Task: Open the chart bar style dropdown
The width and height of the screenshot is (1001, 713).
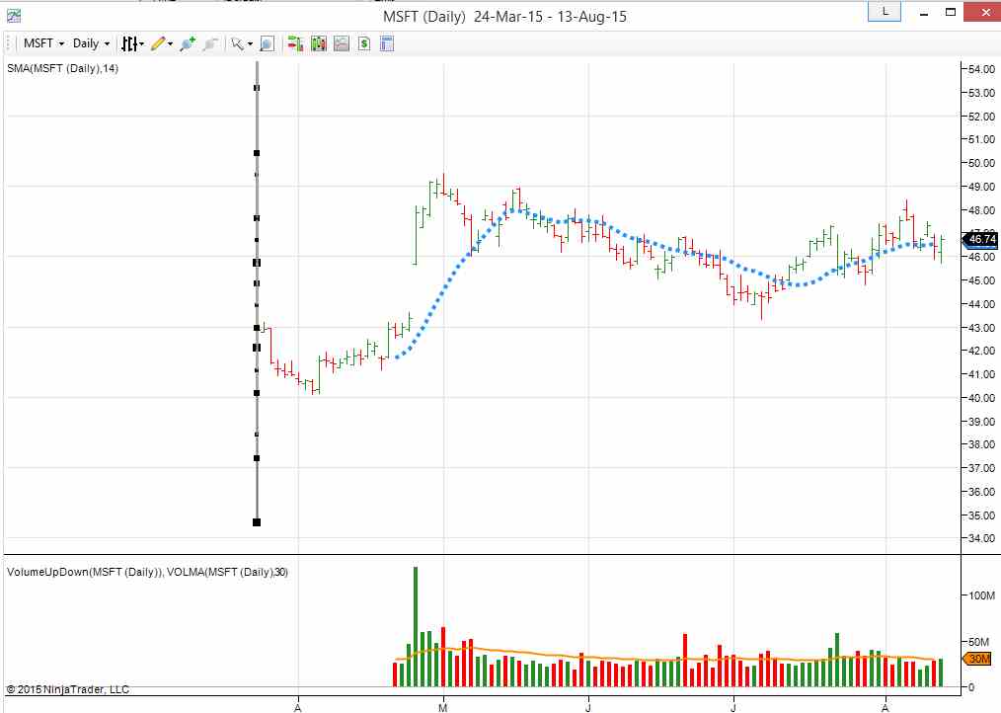Action: (133, 43)
